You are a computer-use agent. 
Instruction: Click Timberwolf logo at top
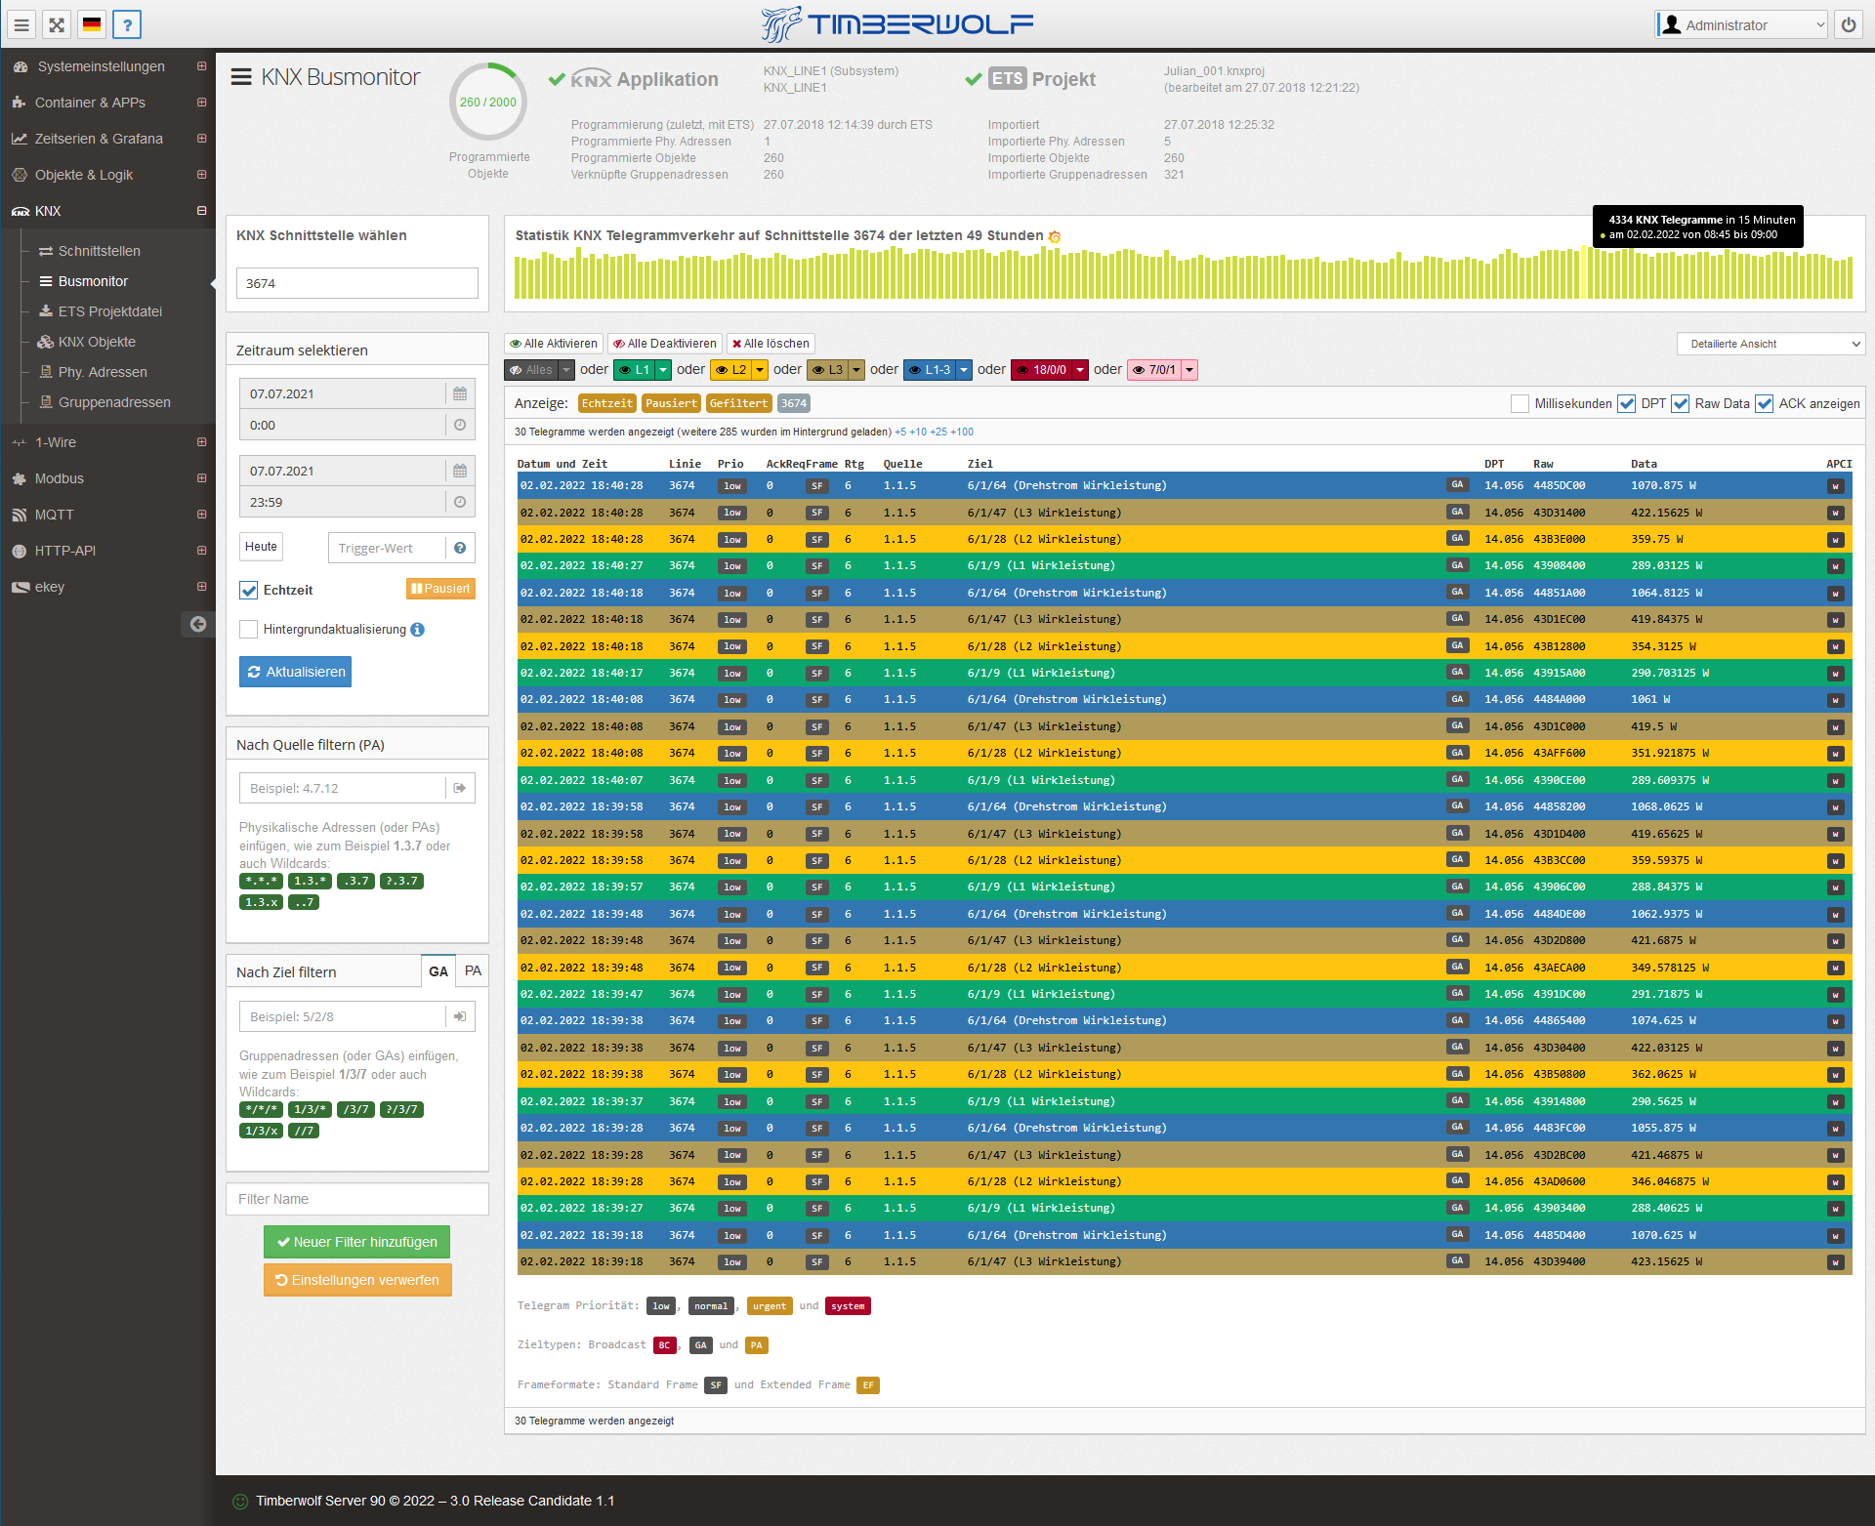click(x=896, y=24)
